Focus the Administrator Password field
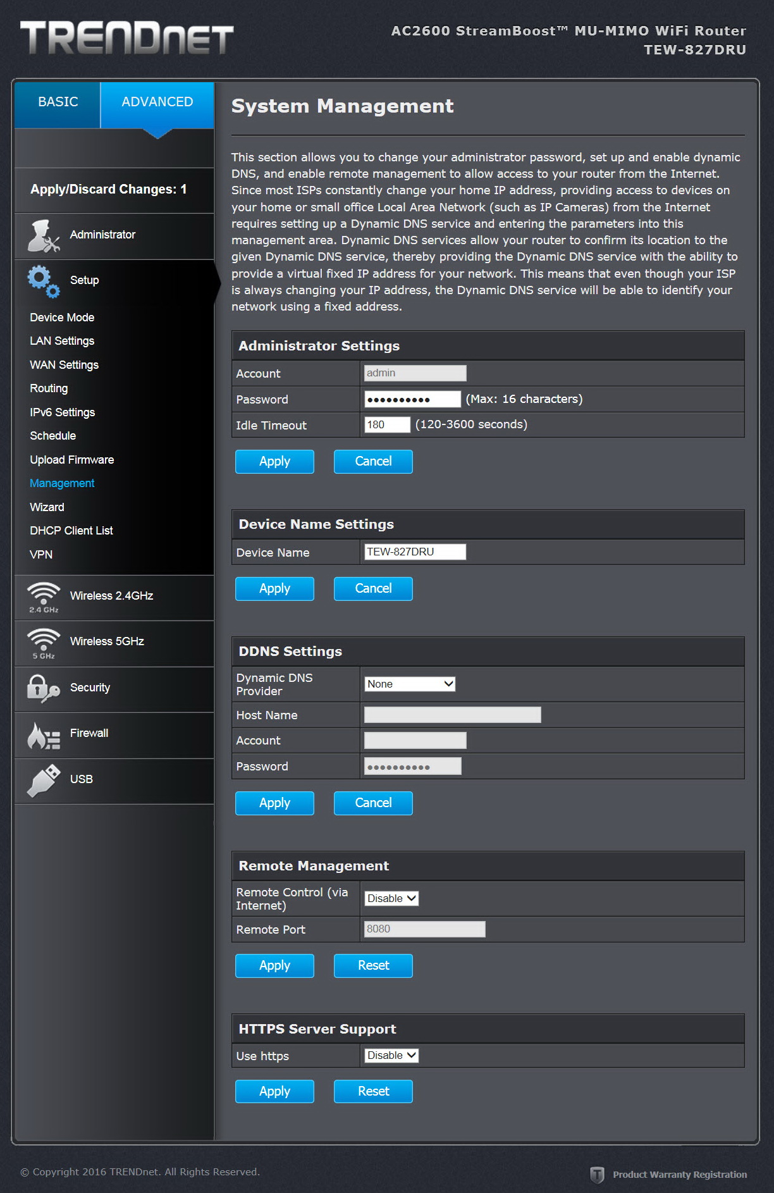 tap(412, 399)
